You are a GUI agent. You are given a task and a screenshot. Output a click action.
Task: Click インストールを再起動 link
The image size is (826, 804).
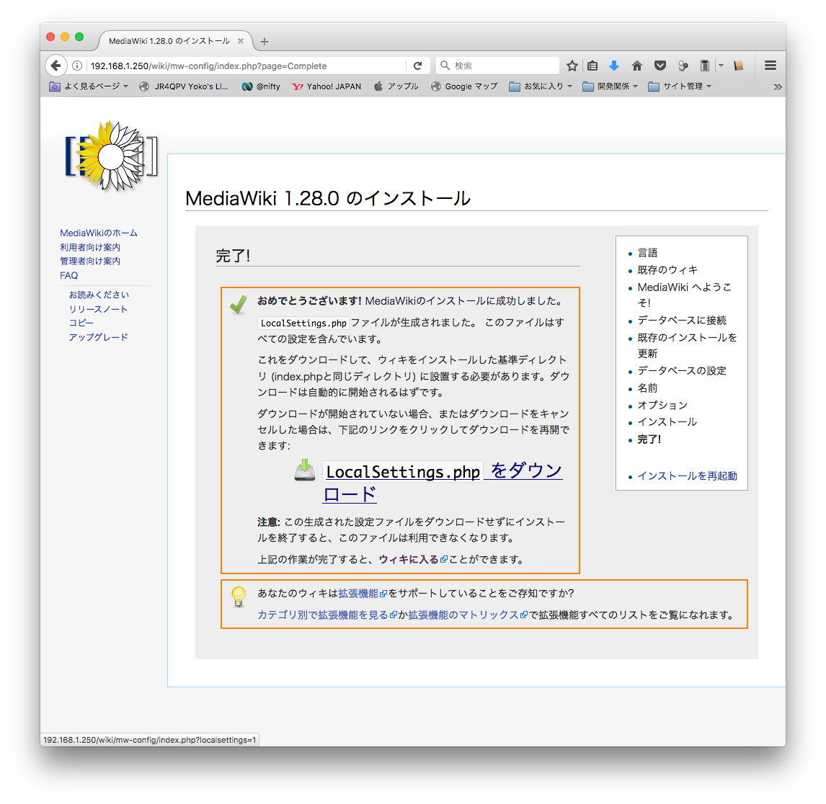(x=688, y=476)
